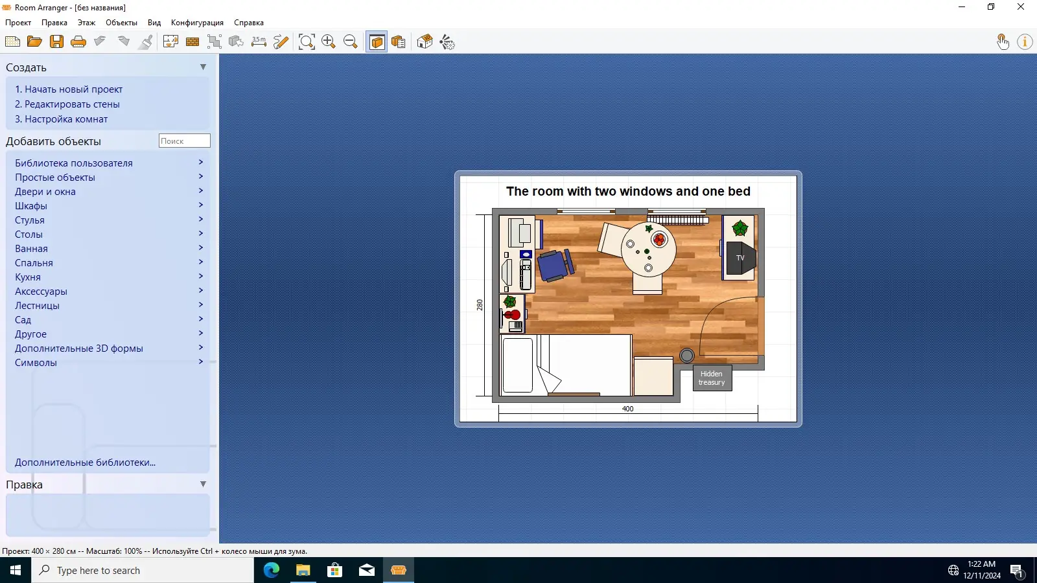1037x583 pixels.
Task: Collapse the Правка panel arrow
Action: tap(203, 484)
